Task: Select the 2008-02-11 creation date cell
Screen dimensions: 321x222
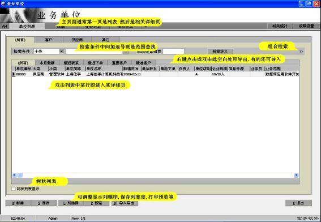Action: [132, 74]
